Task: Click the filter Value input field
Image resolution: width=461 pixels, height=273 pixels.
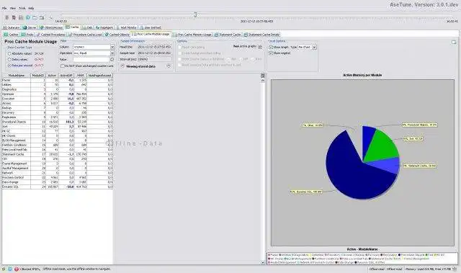Action: click(x=91, y=59)
